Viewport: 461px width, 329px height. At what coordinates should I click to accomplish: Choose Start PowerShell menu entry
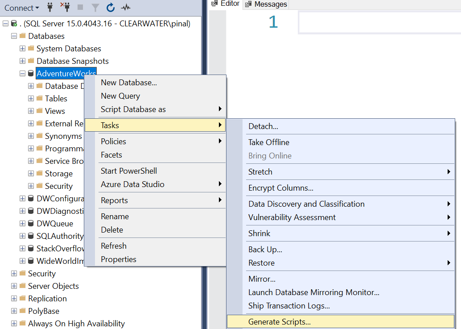155,171
